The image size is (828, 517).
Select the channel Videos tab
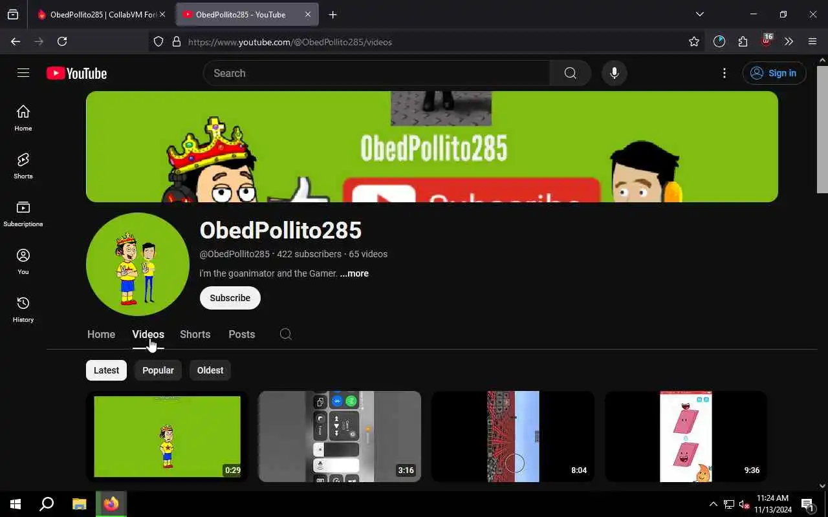[x=148, y=334]
